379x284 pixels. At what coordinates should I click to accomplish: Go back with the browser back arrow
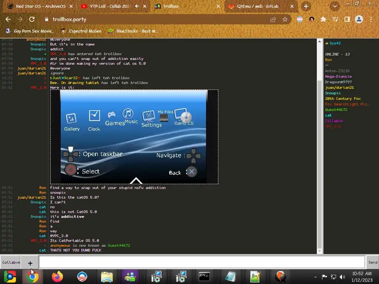tap(8, 19)
